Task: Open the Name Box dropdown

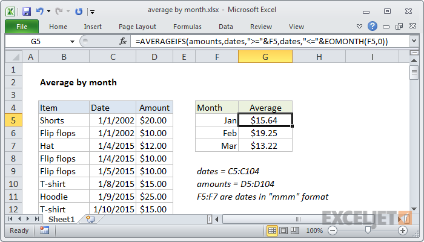Action: [73, 41]
